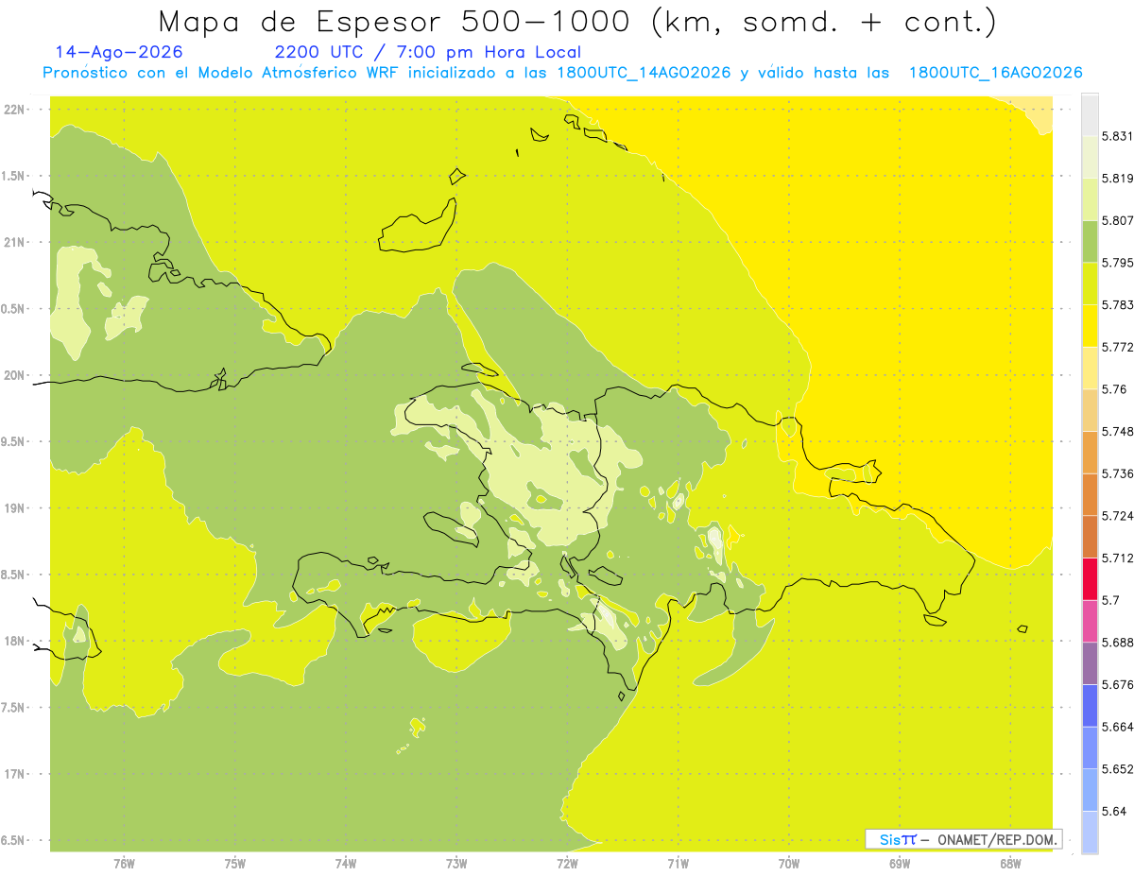This screenshot has height=876, width=1134.
Task: Click the 5.772 colorbar value
Action: coord(1118,347)
